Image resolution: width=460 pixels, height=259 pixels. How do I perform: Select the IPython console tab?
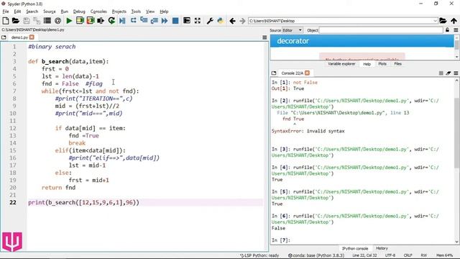pyautogui.click(x=354, y=248)
